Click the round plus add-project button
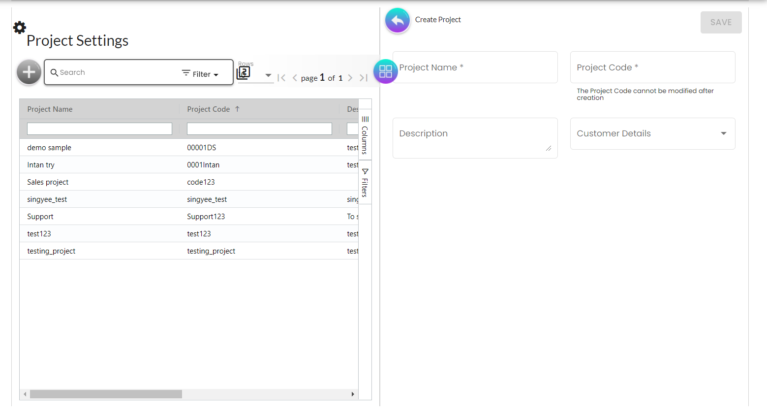Viewport: 767px width, 419px height. tap(29, 72)
